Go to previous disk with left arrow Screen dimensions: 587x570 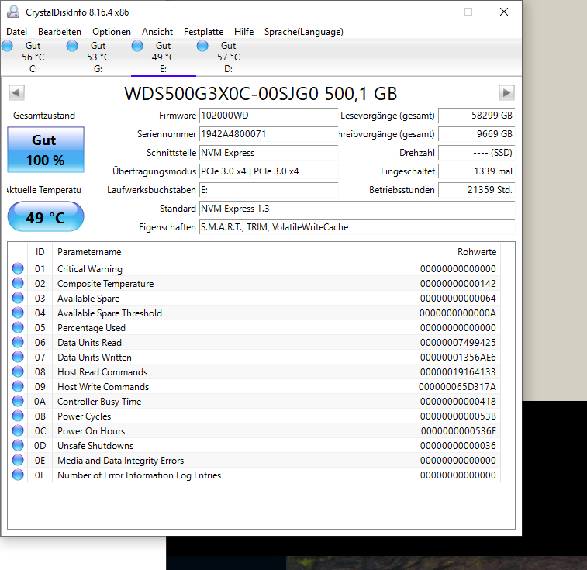pos(16,92)
